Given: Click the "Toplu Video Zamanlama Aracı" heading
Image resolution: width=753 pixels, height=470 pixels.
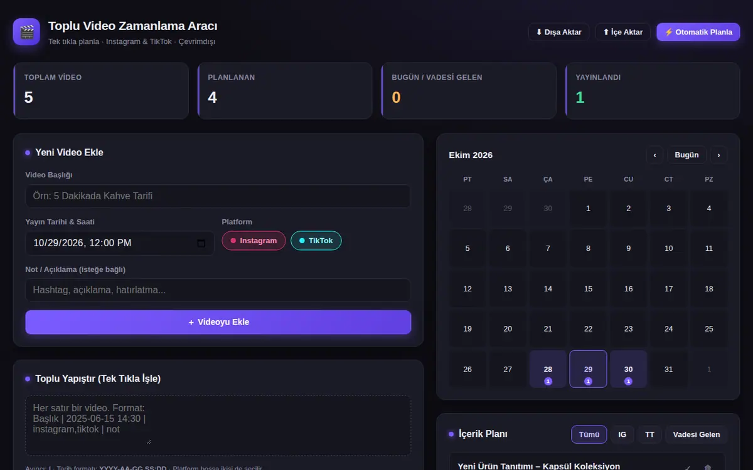Looking at the screenshot, I should point(133,26).
